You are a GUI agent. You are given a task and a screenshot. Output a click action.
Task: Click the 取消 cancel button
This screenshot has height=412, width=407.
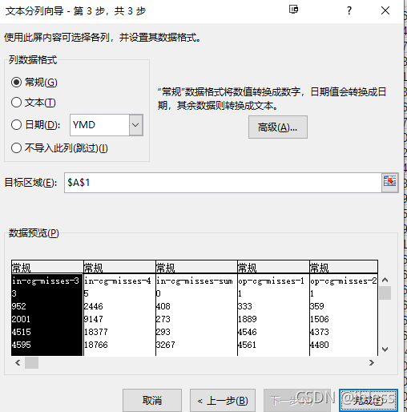pos(152,401)
